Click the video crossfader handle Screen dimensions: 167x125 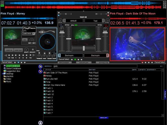point(84,48)
